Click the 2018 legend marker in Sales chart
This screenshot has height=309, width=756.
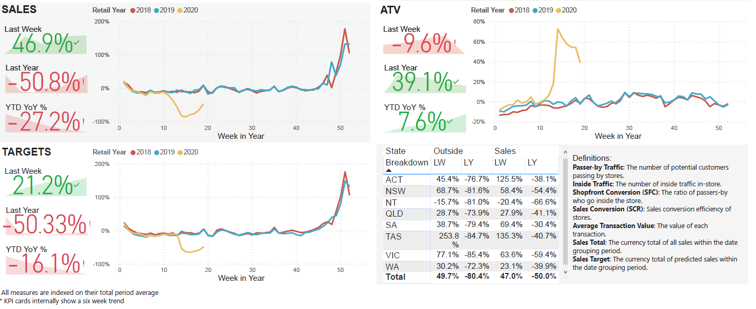click(x=133, y=10)
